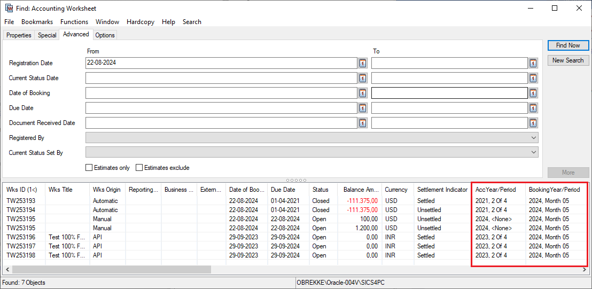Click the scroll left arrow in results
The height and width of the screenshot is (289, 592).
pyautogui.click(x=7, y=270)
